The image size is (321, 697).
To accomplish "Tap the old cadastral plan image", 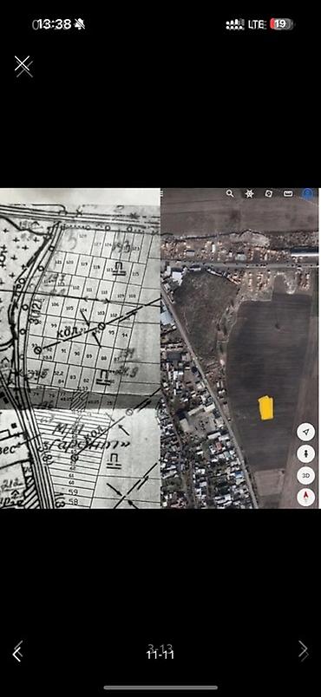I will 80,348.
